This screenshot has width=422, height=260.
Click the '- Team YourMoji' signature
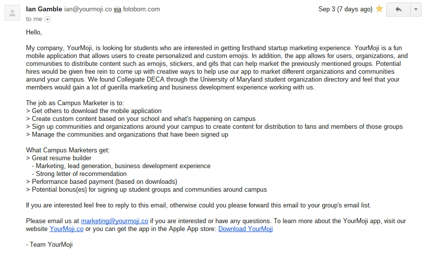pos(49,245)
